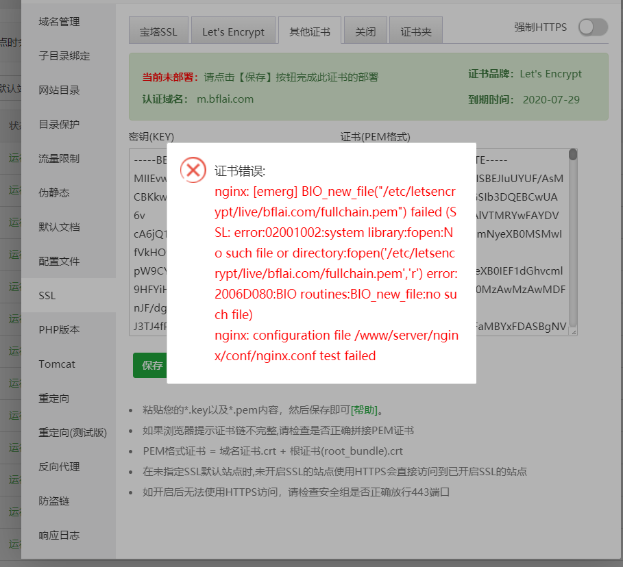This screenshot has width=623, height=567.
Task: Open the 证书夹 certificate folder tab
Action: pyautogui.click(x=415, y=30)
